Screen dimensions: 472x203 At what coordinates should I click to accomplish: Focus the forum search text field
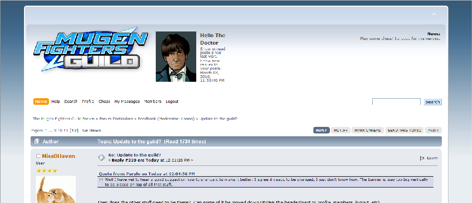point(396,101)
